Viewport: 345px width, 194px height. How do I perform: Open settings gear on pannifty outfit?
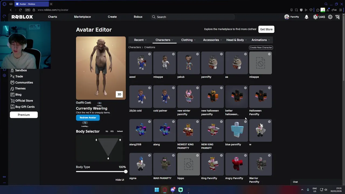(221, 54)
